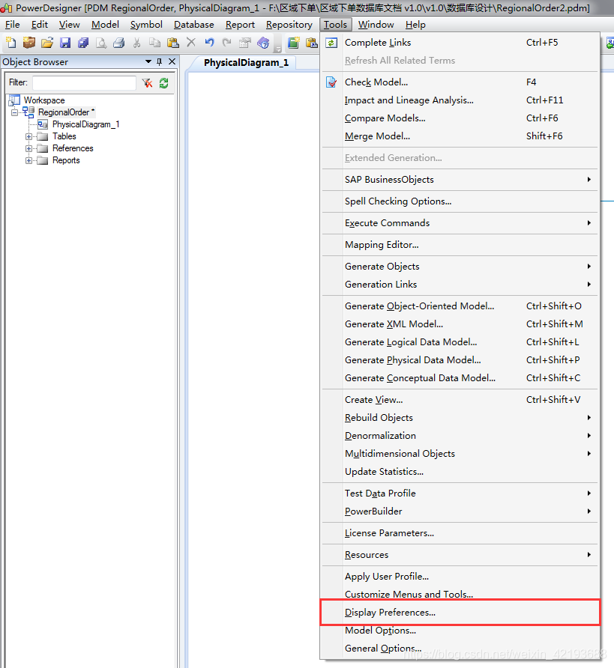Open the Database menu
Screen dimensions: 614x668
coord(194,25)
